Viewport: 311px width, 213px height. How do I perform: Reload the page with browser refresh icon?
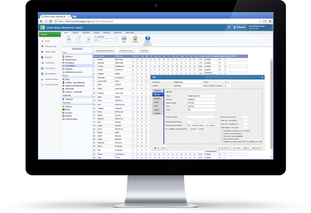point(51,21)
